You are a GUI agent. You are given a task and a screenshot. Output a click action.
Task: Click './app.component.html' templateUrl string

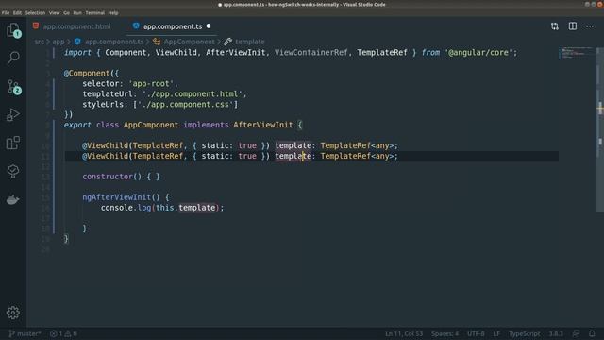[193, 94]
